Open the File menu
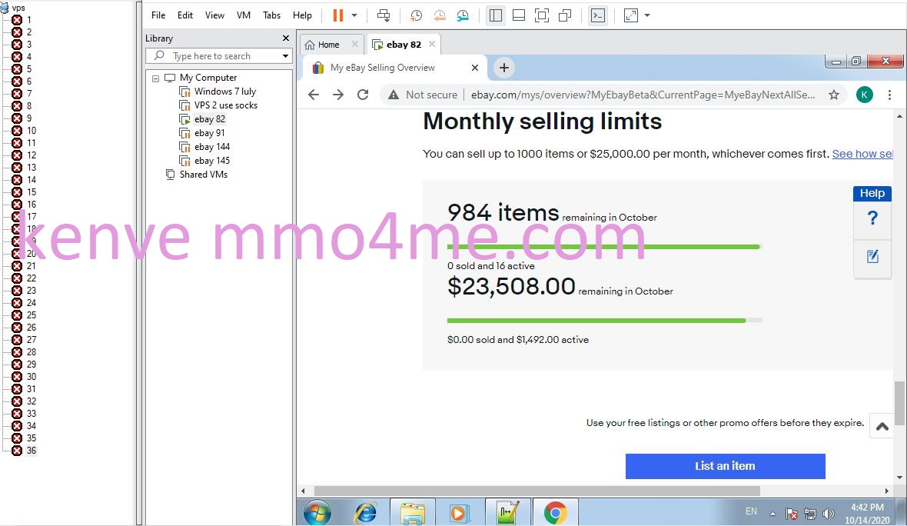Screen dimensions: 907x526 [x=158, y=15]
